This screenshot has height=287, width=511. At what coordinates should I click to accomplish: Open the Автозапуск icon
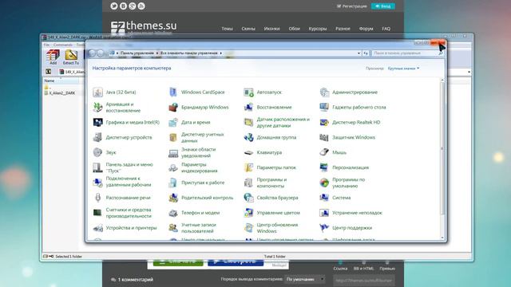248,92
